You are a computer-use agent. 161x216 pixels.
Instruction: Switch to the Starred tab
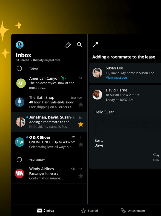(x=89, y=210)
